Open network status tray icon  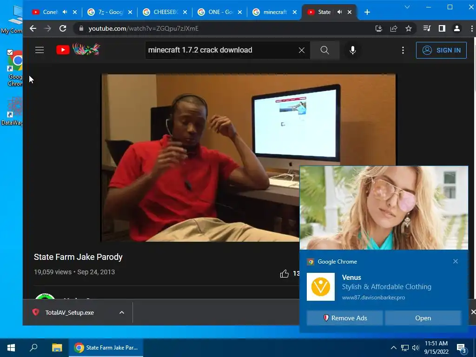coord(405,348)
